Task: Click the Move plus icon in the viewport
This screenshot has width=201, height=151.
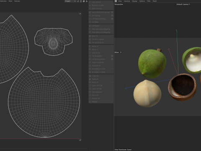Action: click(121, 52)
